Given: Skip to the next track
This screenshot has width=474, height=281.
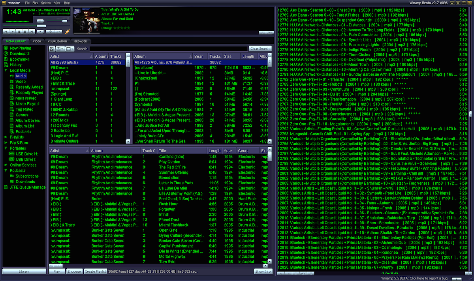Looking at the screenshot, I should (32, 32).
